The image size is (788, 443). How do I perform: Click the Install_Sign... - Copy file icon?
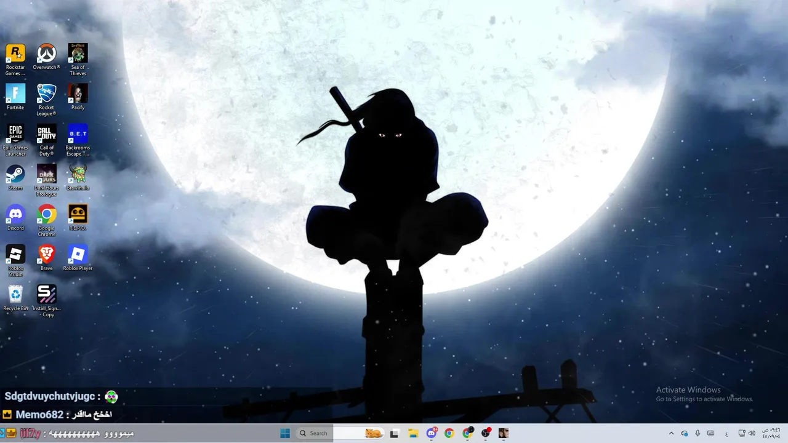tap(46, 301)
